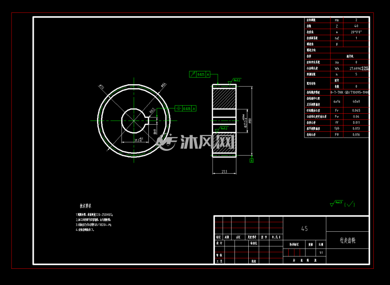Click the scale value 1:1

click(321, 253)
